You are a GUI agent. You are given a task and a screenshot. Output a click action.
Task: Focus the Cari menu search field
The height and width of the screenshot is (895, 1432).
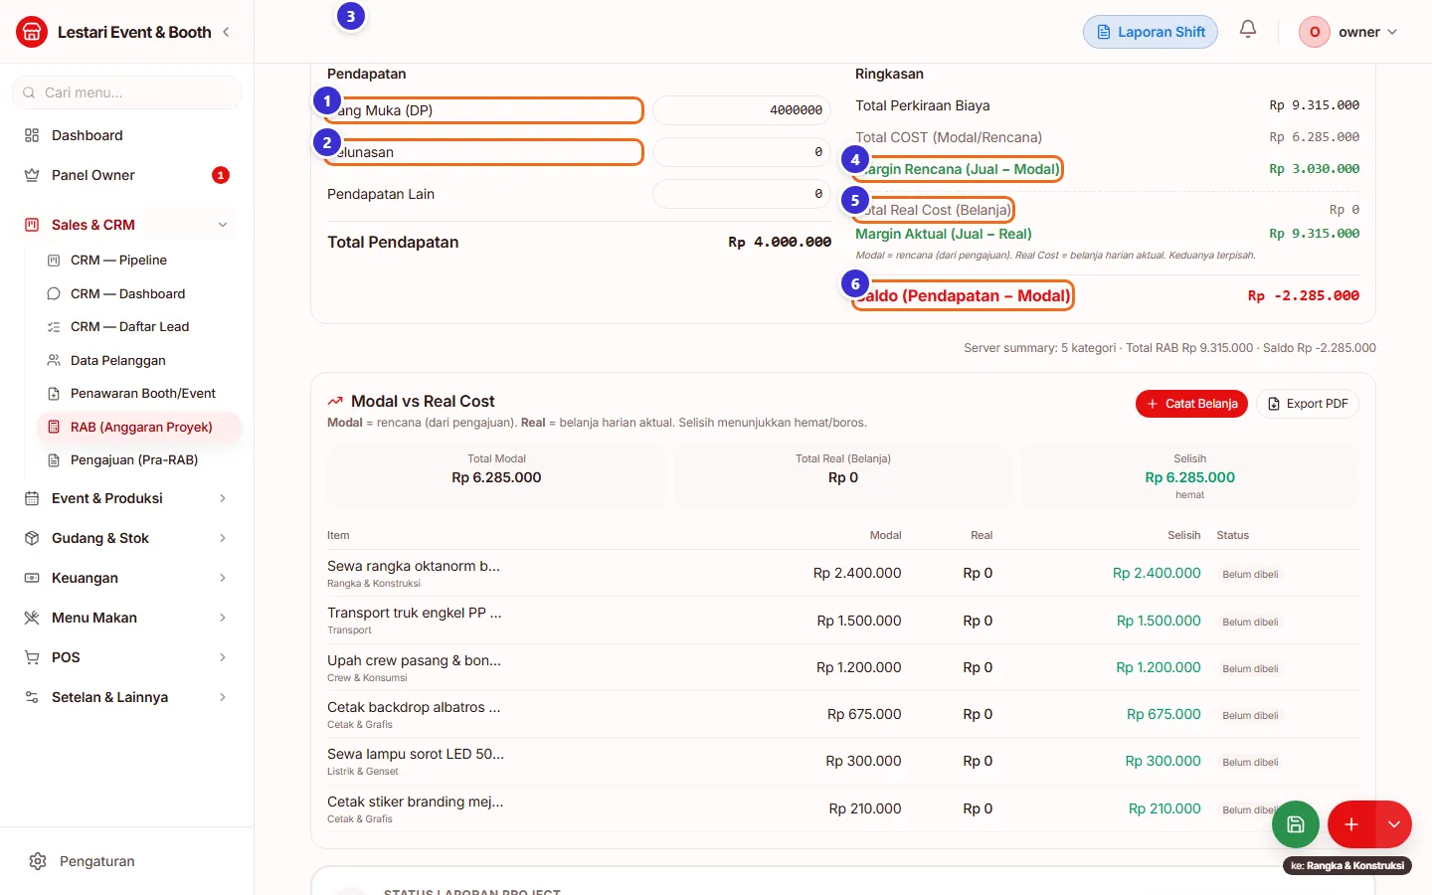tap(126, 92)
